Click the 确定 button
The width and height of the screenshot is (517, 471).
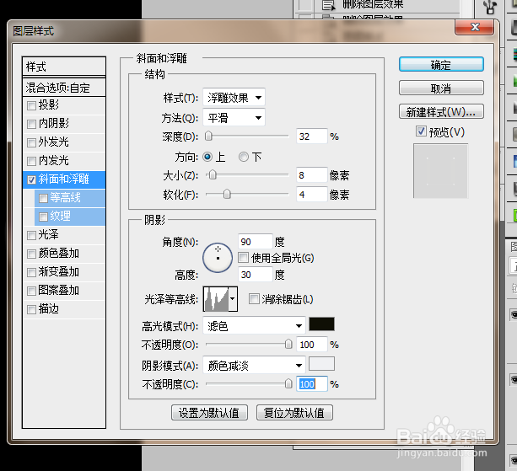pos(441,65)
